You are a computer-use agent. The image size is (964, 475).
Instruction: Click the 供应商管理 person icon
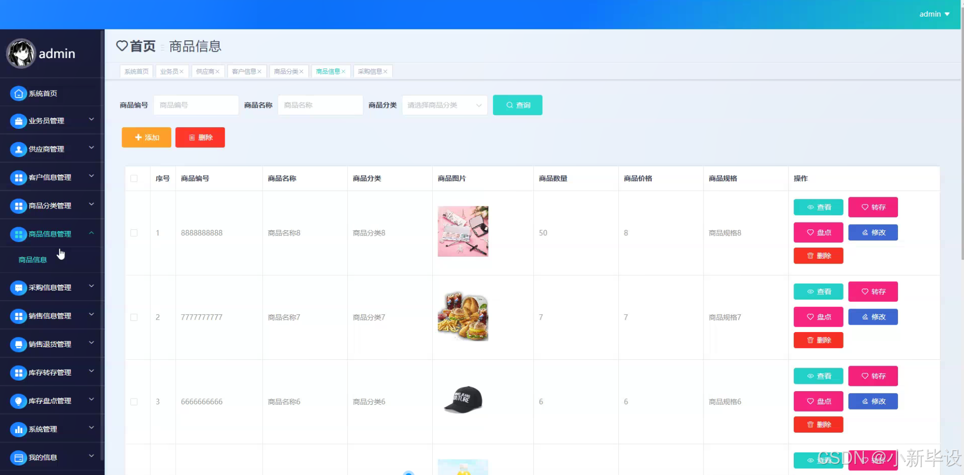(x=18, y=149)
